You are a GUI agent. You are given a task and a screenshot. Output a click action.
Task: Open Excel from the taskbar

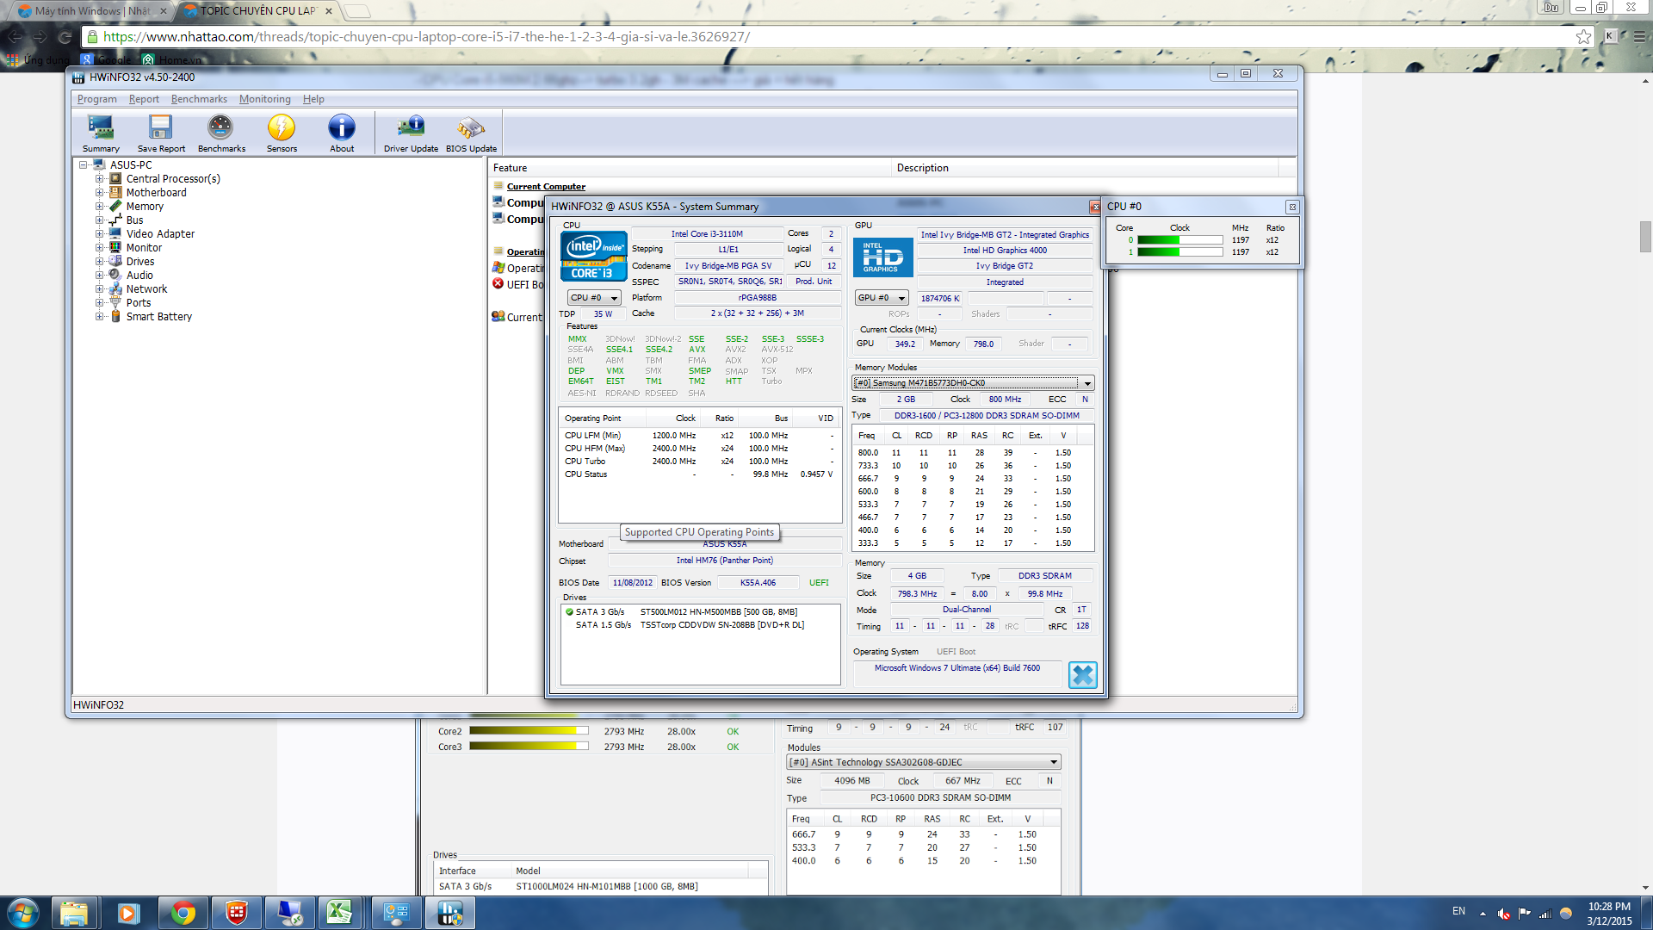pyautogui.click(x=338, y=913)
